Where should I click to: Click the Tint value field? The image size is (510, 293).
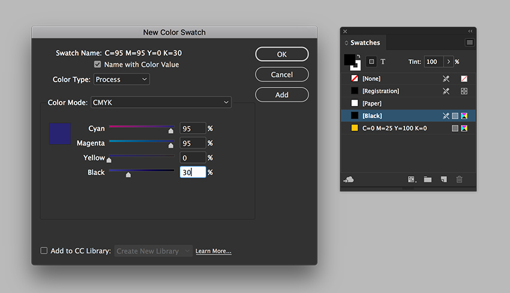pyautogui.click(x=434, y=62)
